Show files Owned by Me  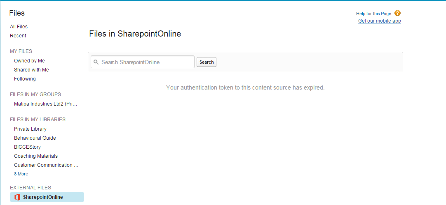29,61
